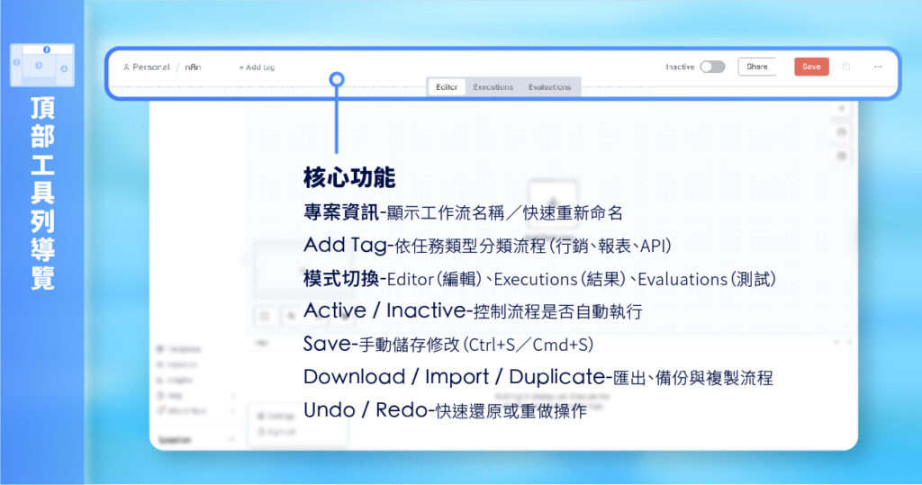Image resolution: width=922 pixels, height=485 pixels.
Task: Switch to the Executions tab
Action: (x=493, y=87)
